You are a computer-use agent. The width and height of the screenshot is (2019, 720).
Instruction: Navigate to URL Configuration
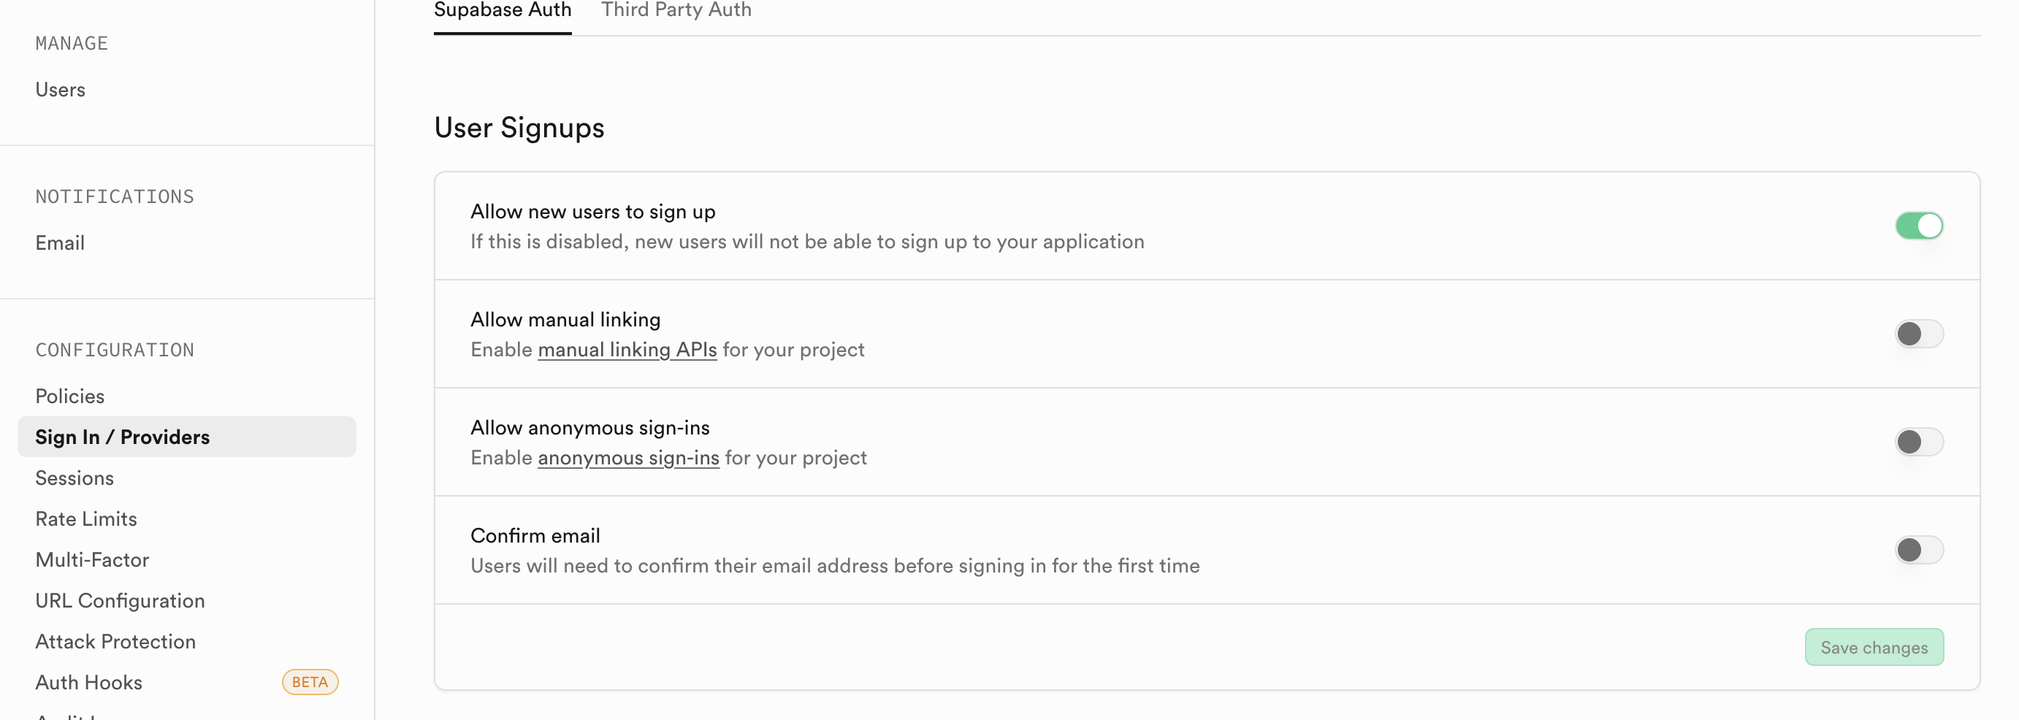(119, 600)
